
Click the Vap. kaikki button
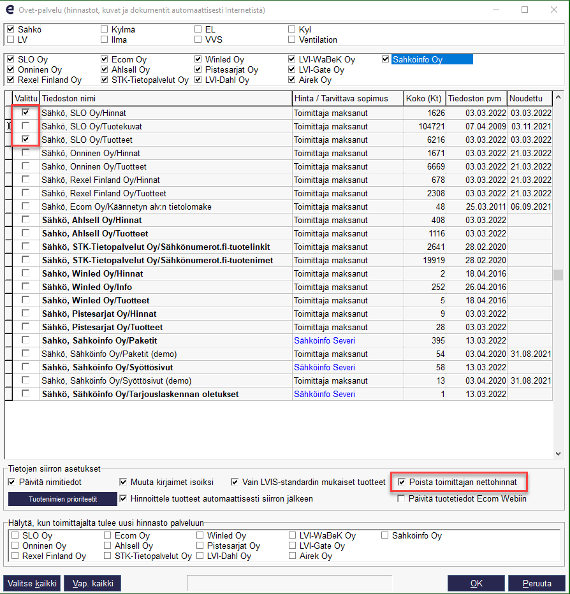(92, 583)
